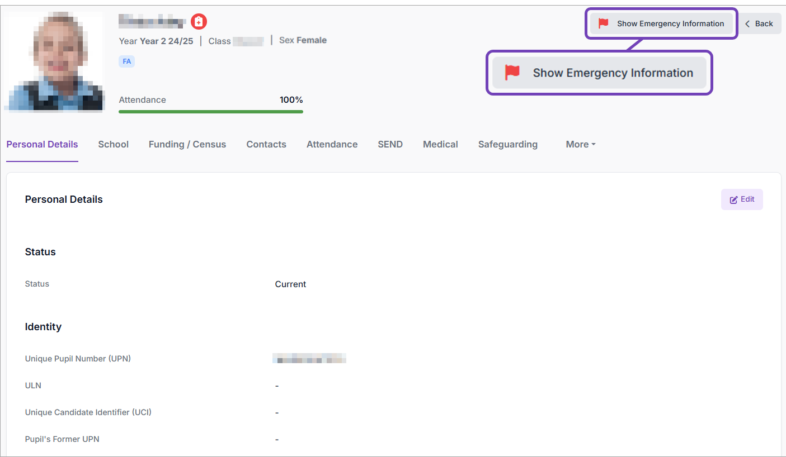Click the blurred pupil name heading
The width and height of the screenshot is (786, 457).
pos(152,22)
